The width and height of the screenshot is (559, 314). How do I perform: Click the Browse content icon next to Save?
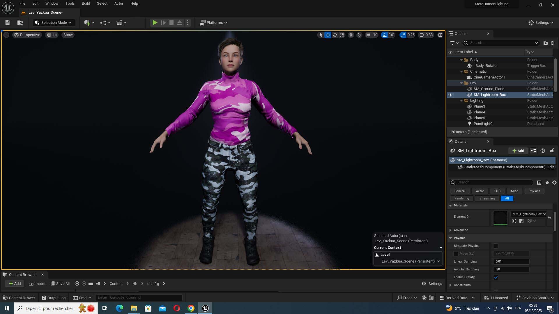[20, 23]
